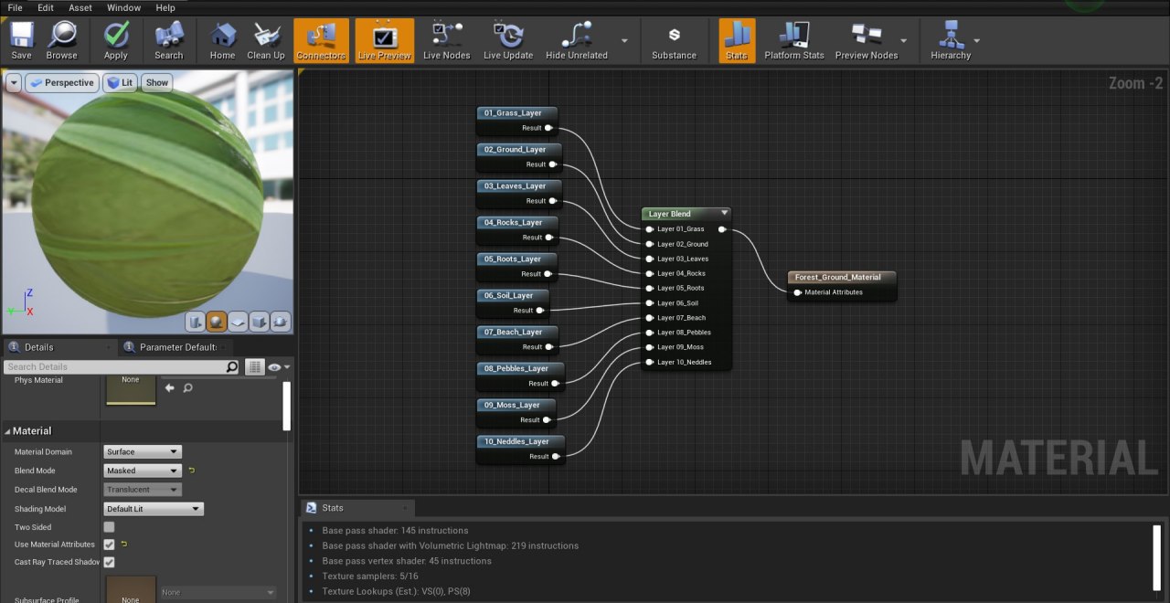Click the Home icon to center graph

(222, 40)
